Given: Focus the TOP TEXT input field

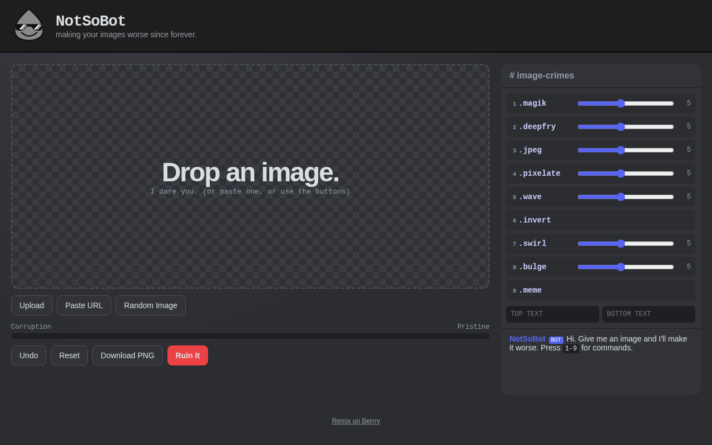Looking at the screenshot, I should pyautogui.click(x=552, y=314).
